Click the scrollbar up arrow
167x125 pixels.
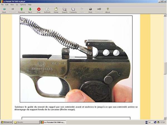click(165, 15)
